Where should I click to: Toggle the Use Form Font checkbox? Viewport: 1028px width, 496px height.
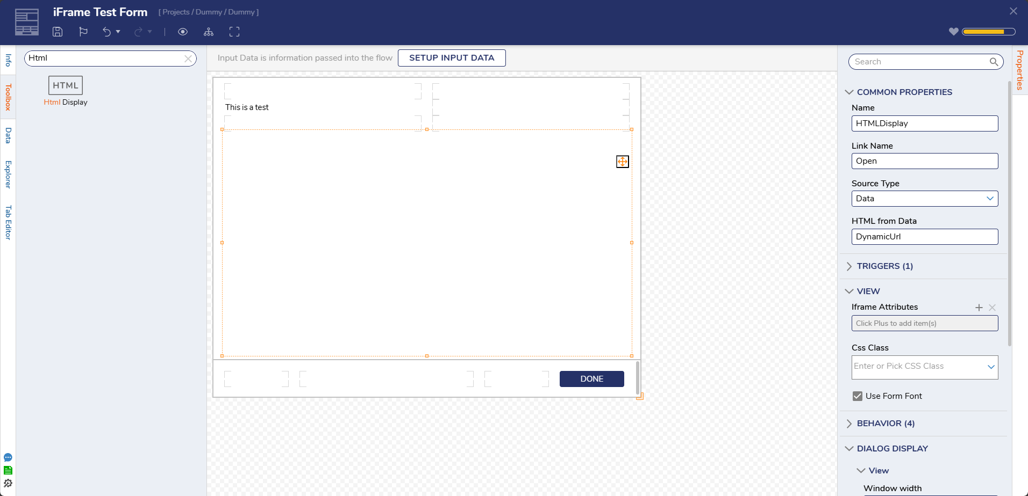858,396
